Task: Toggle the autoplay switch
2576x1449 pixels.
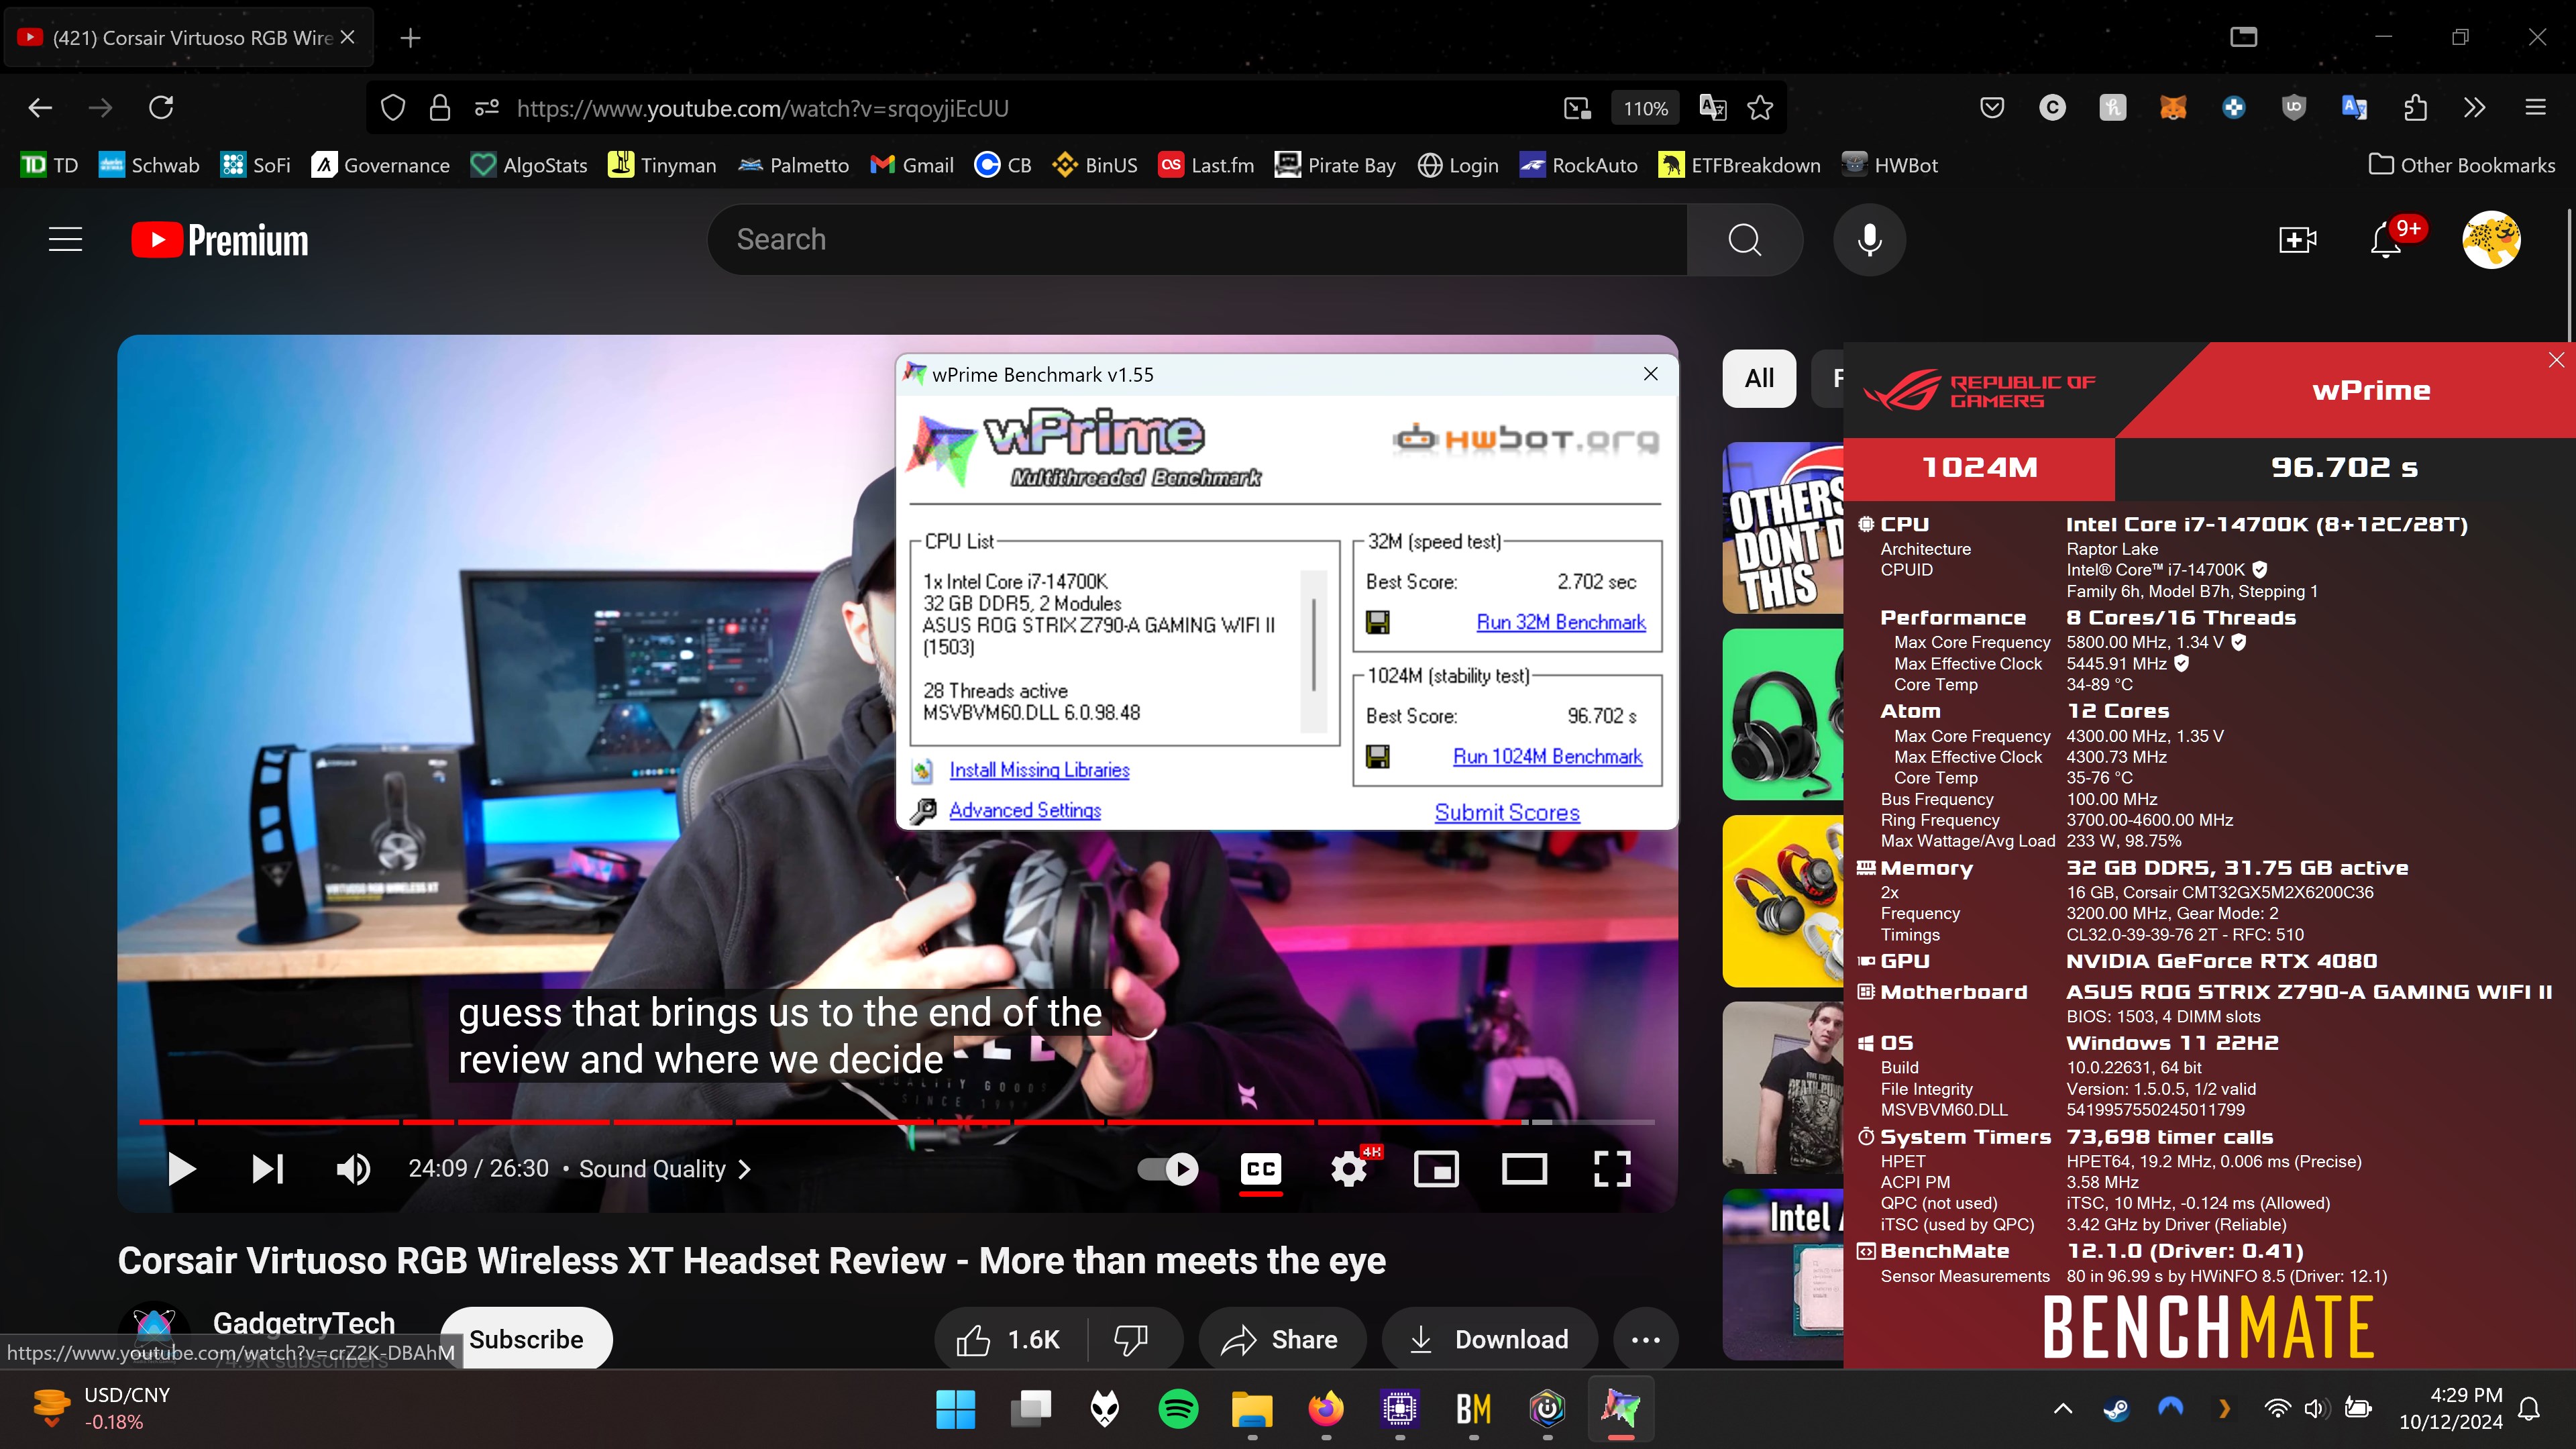Action: coord(1167,1168)
